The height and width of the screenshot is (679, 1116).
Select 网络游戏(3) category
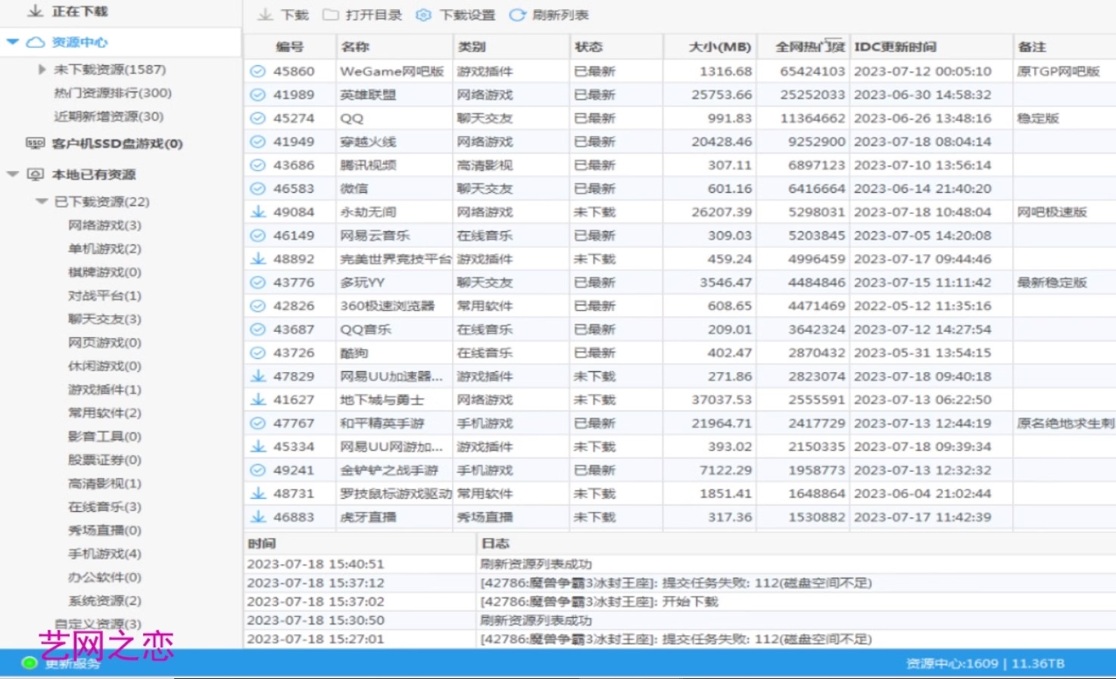104,225
